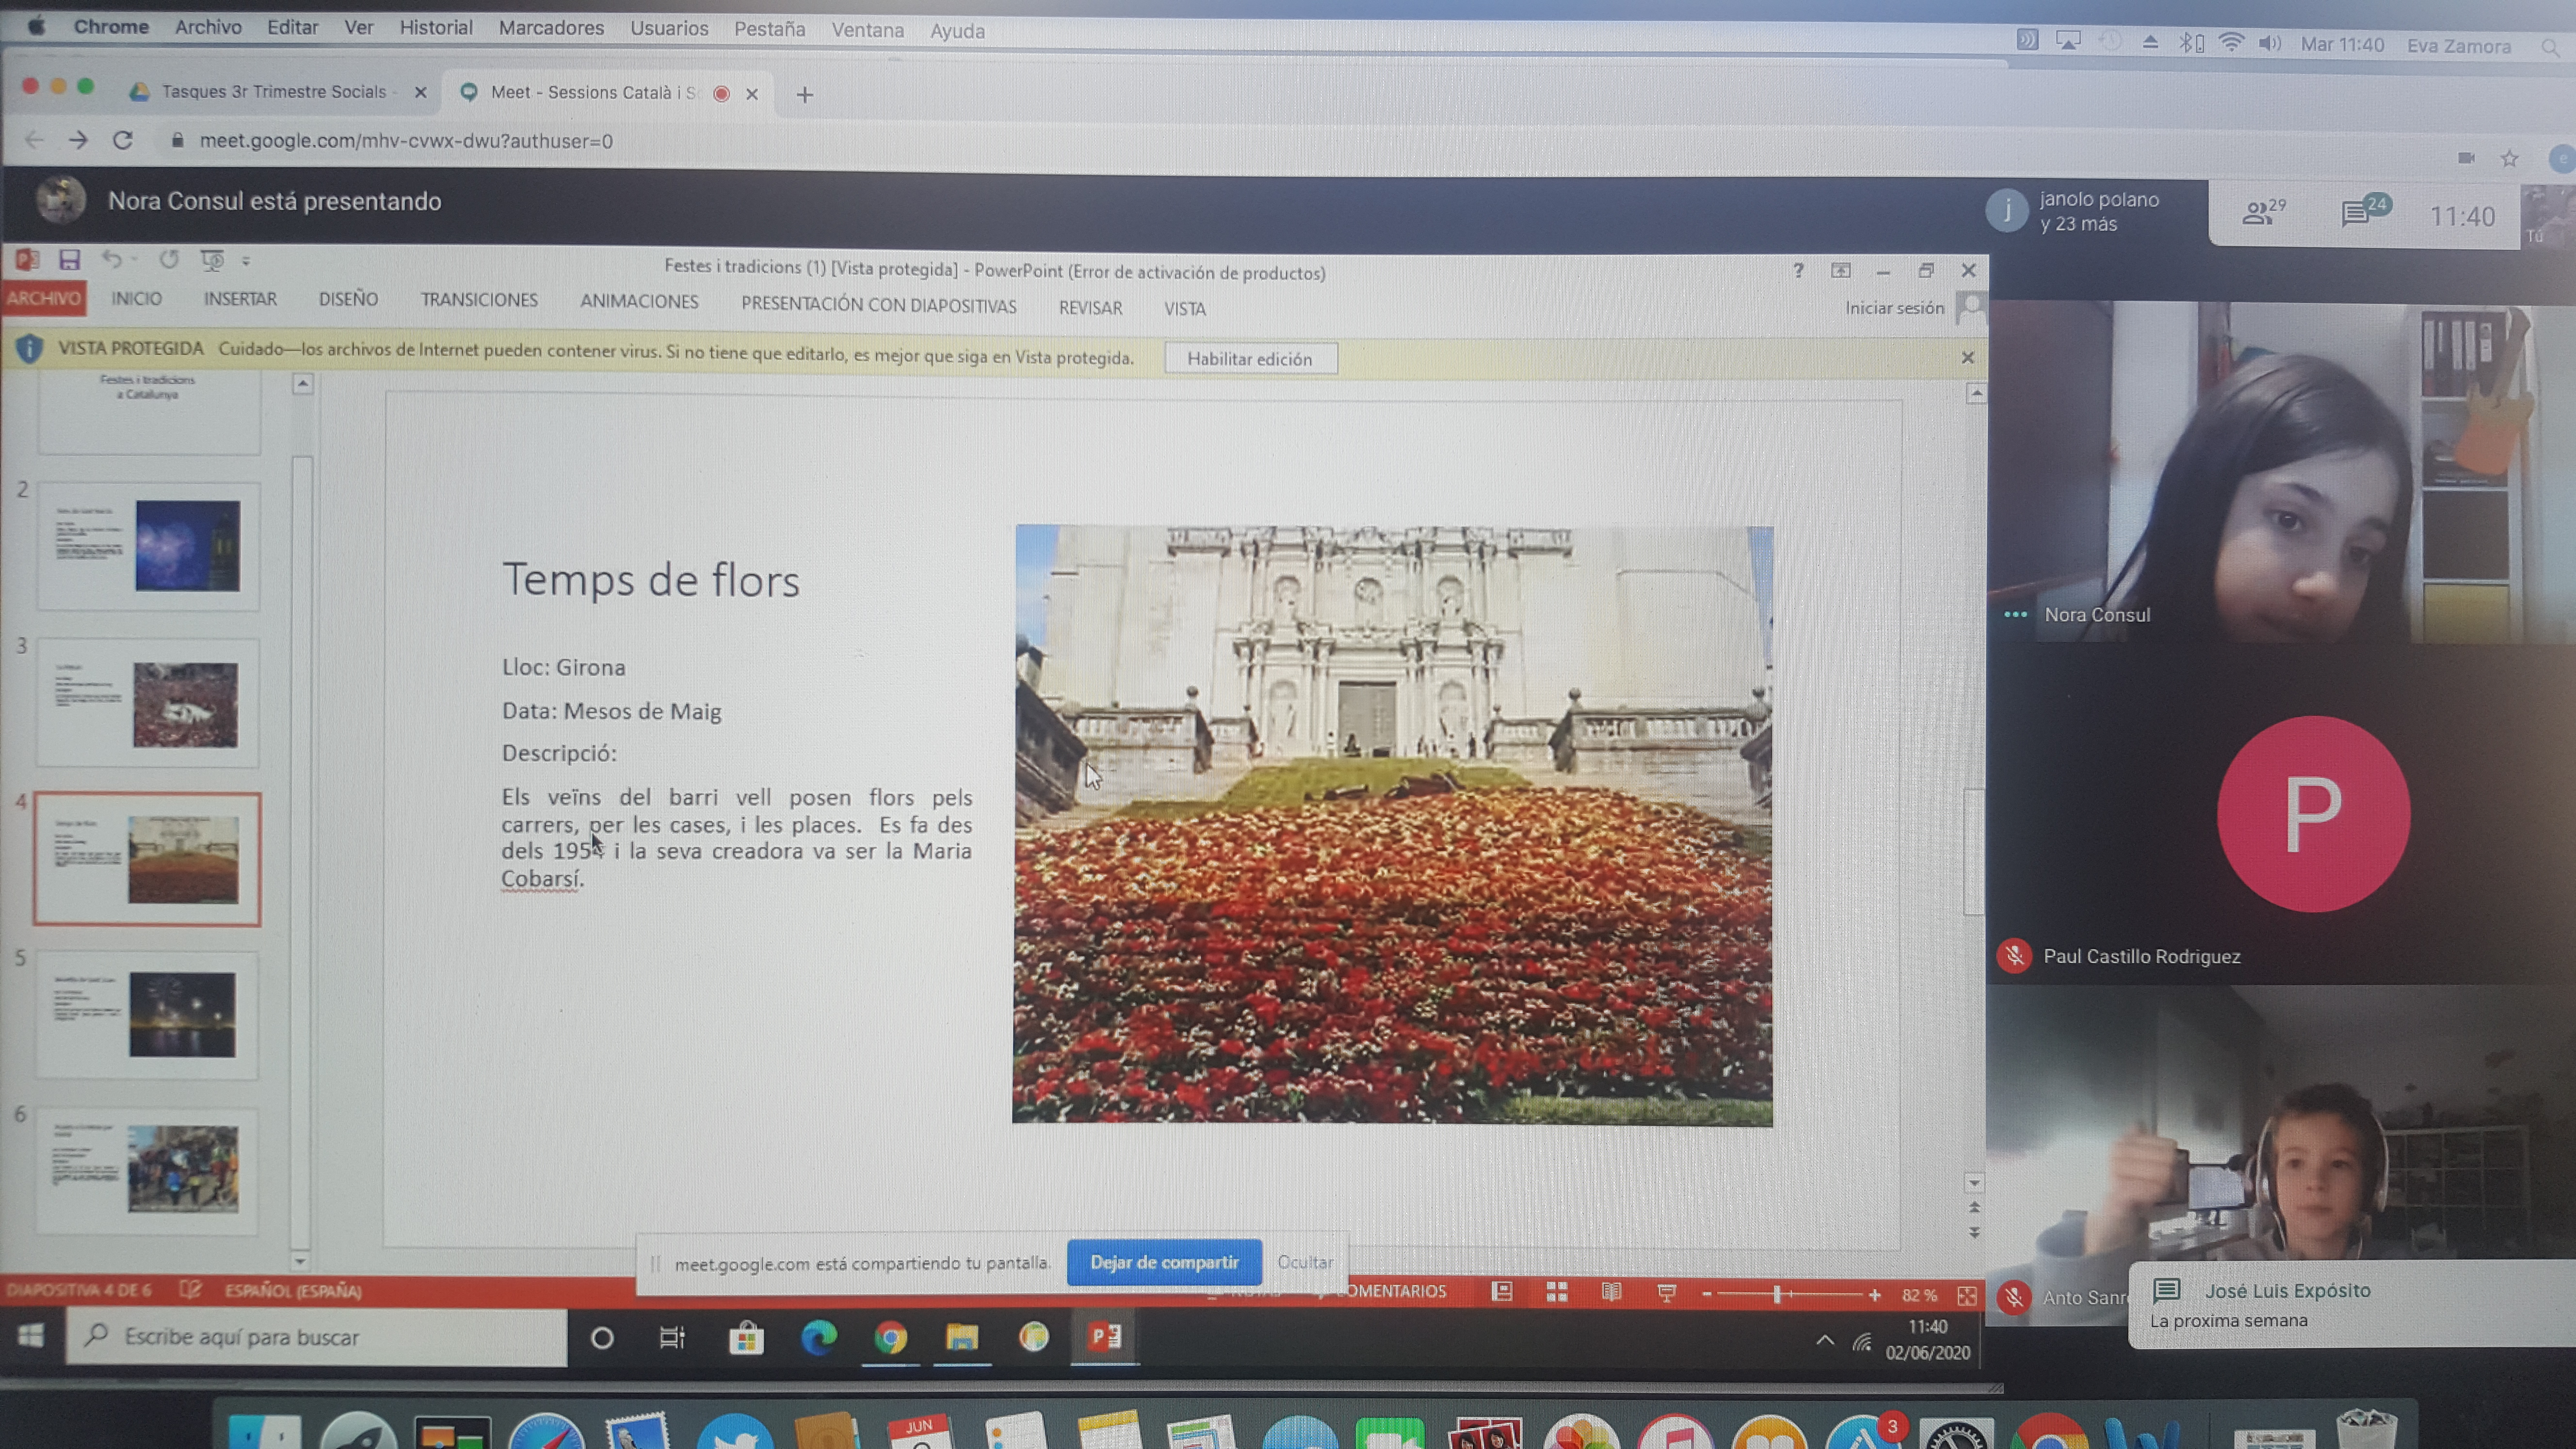This screenshot has height=1449, width=2576.
Task: Click Dejar de compartir button
Action: [x=1164, y=1262]
